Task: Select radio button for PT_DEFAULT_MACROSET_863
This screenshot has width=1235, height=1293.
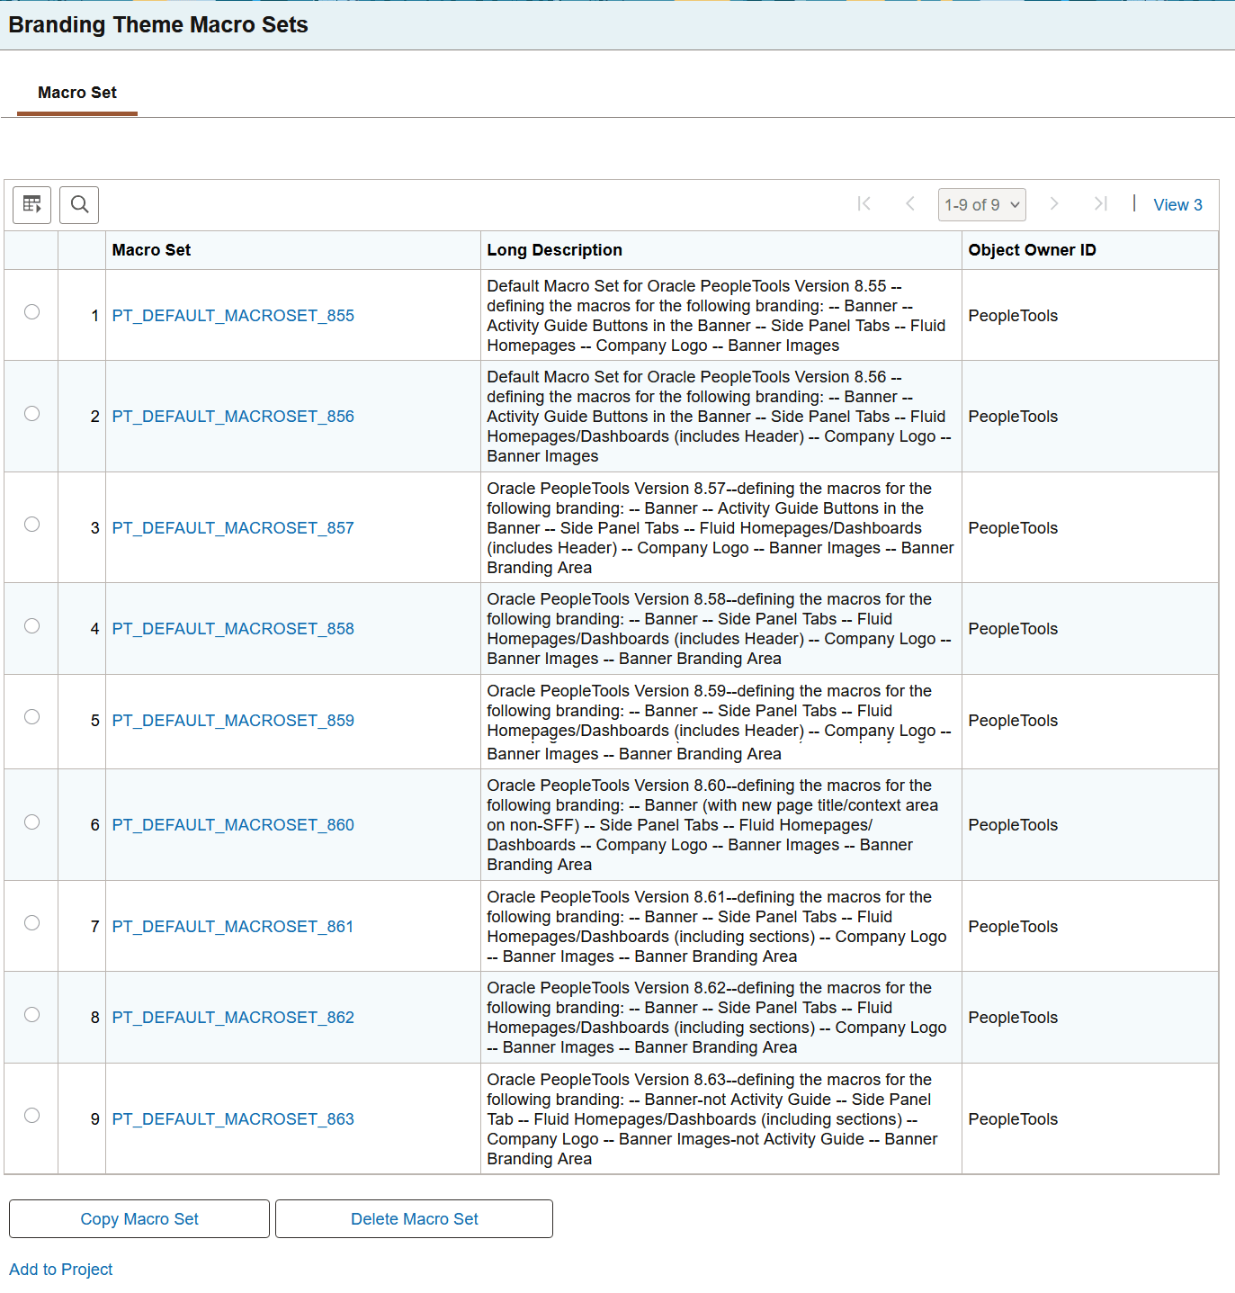Action: click(x=31, y=1116)
